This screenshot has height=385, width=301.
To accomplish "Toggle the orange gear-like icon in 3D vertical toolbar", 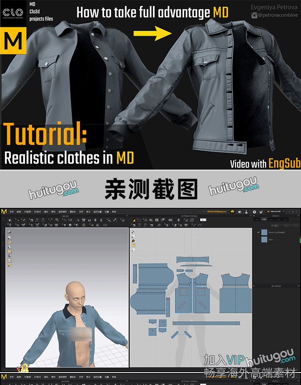I will click(9, 242).
